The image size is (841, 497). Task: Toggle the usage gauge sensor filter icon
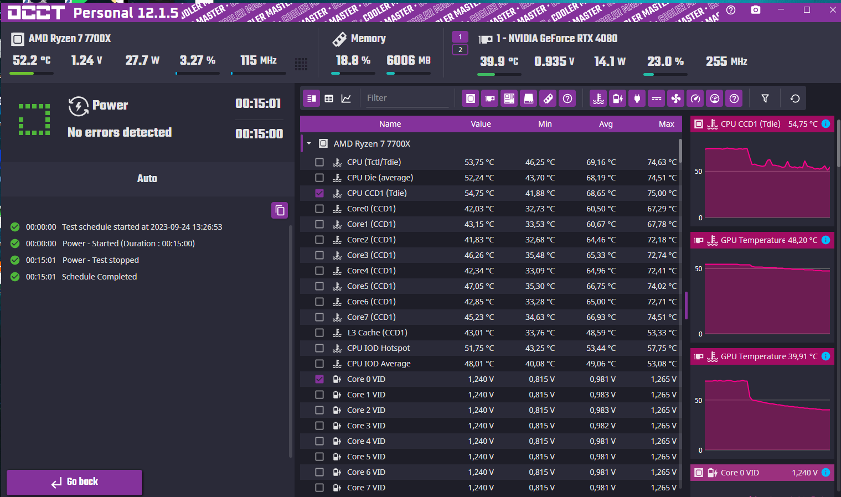tap(715, 99)
